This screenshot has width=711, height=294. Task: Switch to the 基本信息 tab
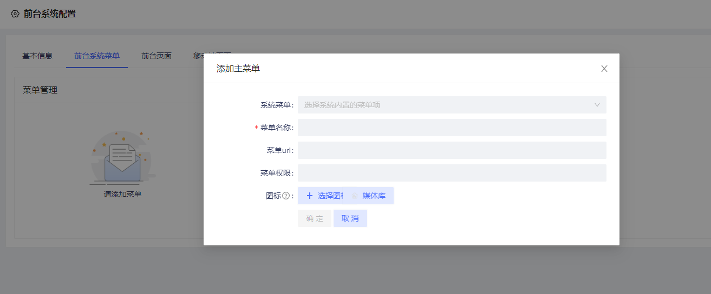(37, 56)
